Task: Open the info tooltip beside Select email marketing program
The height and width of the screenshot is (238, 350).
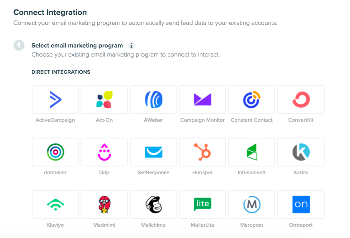Action: [x=132, y=46]
